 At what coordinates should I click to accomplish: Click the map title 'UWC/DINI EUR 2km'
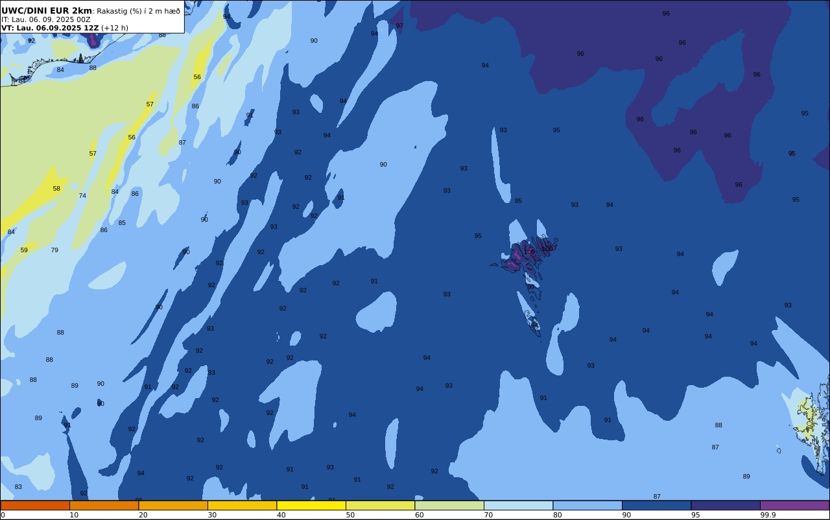tap(47, 10)
